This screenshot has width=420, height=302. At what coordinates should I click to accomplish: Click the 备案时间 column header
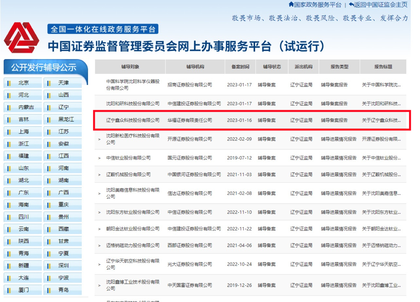240,67
